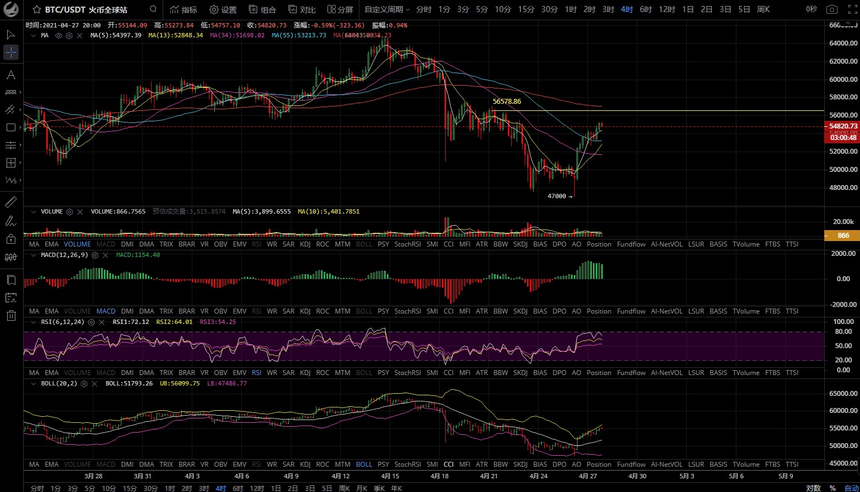
Task: Remove the VOLUME indicator panel
Action: [x=80, y=211]
